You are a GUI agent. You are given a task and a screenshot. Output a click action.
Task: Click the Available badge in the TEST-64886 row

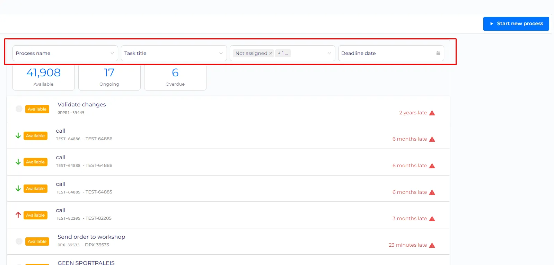35,136
